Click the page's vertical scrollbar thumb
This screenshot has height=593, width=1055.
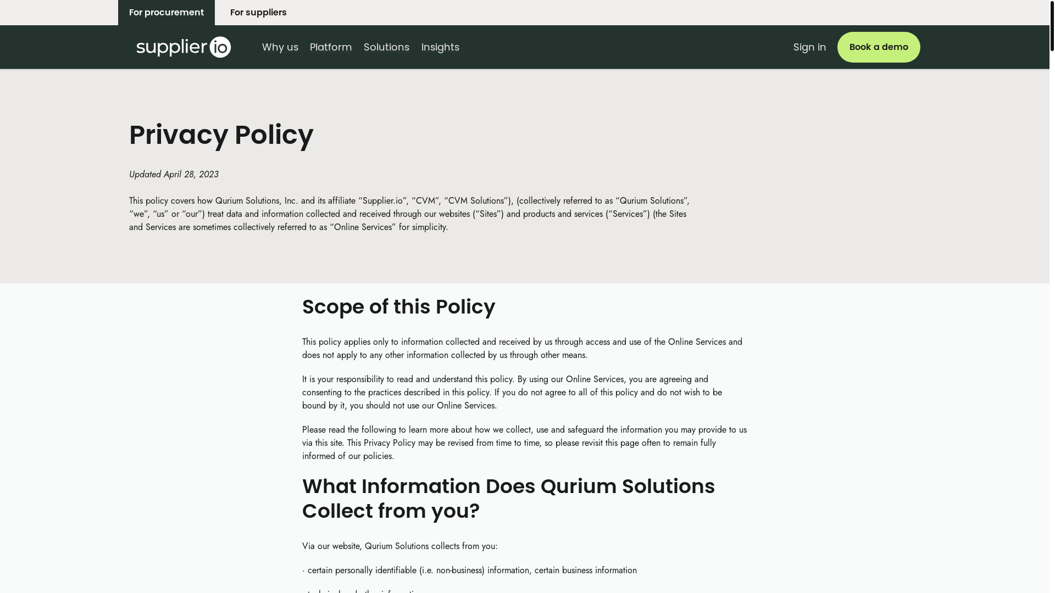[x=1052, y=26]
